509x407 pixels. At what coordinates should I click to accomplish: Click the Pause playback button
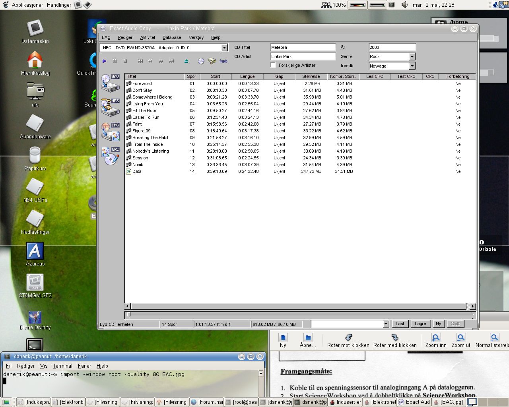click(x=115, y=61)
